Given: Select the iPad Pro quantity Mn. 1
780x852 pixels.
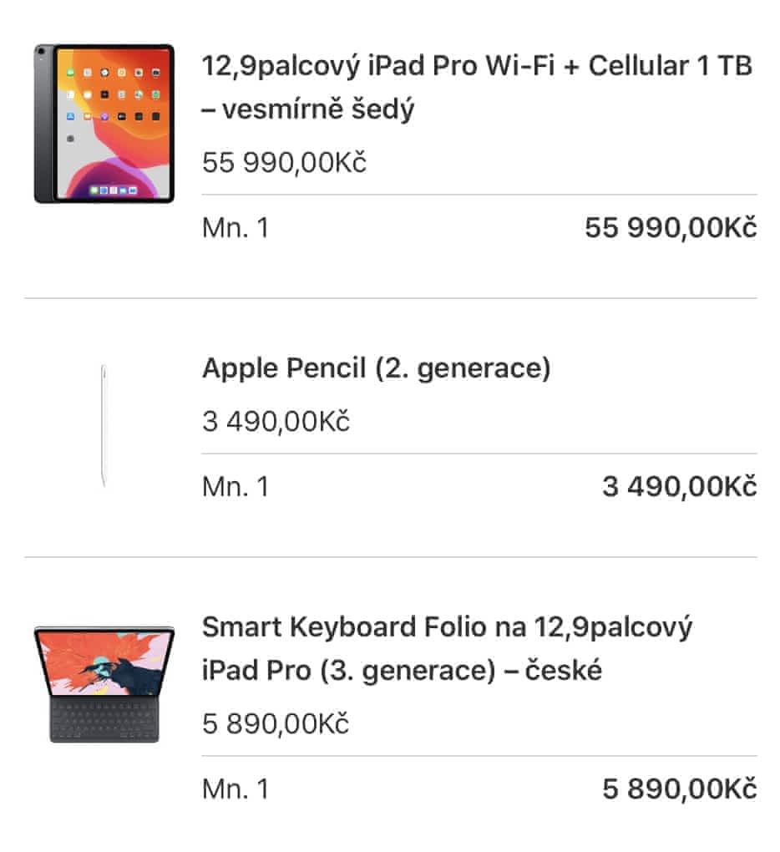Looking at the screenshot, I should coord(236,227).
